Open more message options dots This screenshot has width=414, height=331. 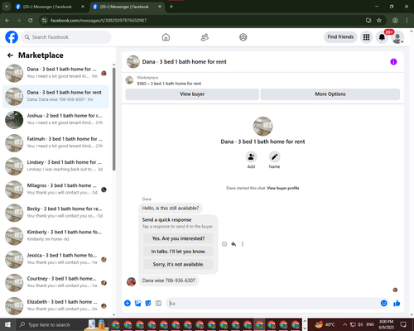[243, 244]
